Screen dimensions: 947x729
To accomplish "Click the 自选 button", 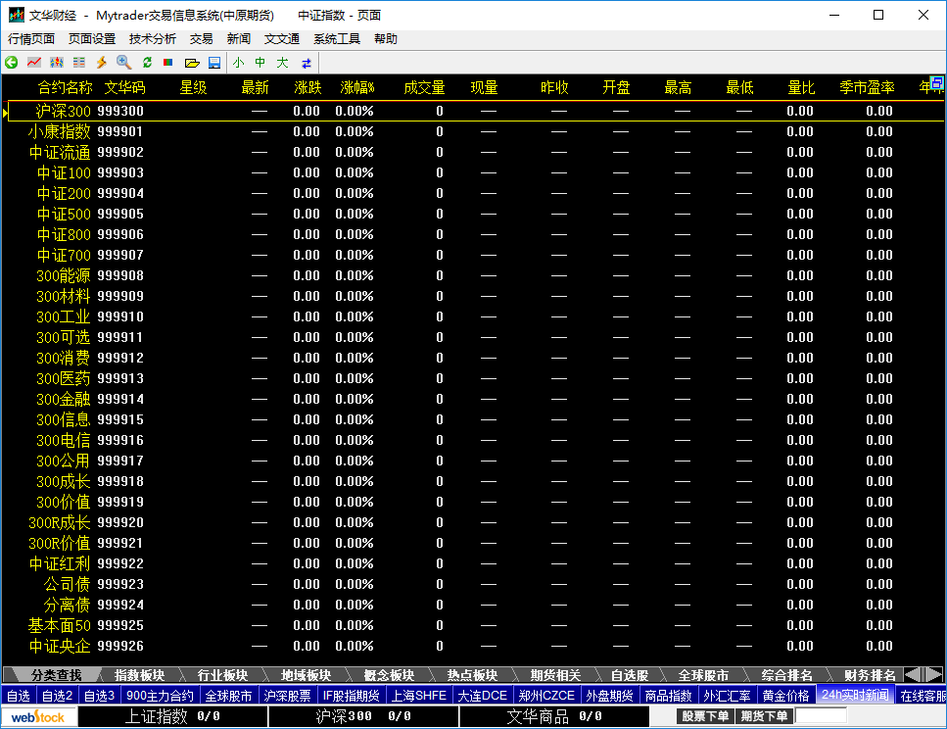I will tap(19, 696).
